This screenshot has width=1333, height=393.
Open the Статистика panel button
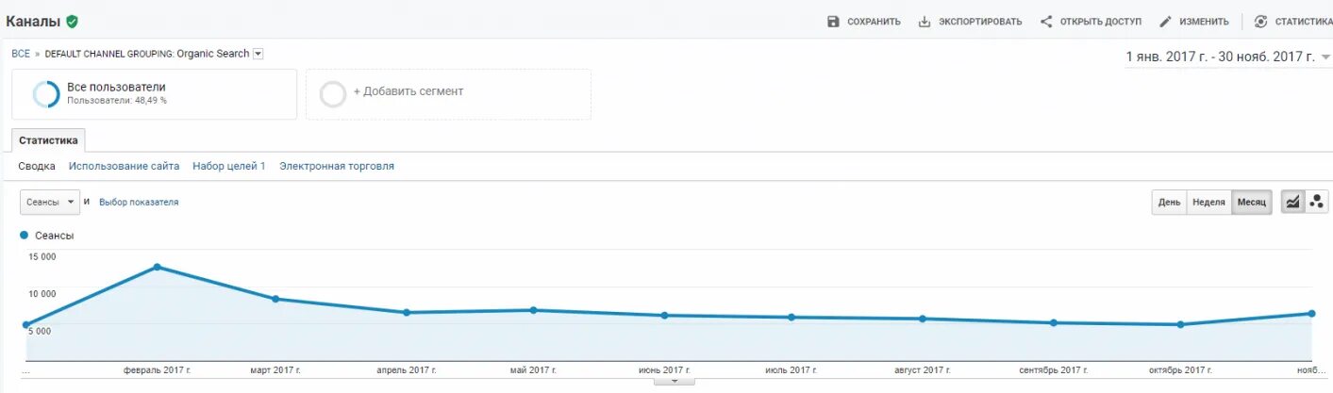(x=1293, y=22)
